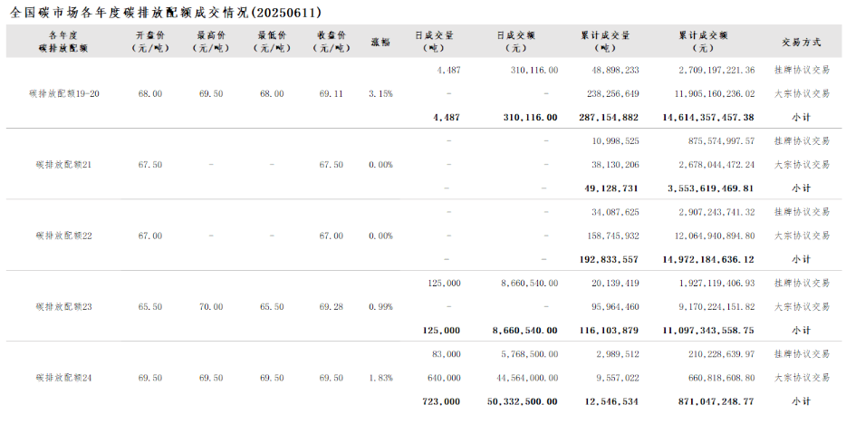Viewport: 846px width, 424px height.
Task: Click the 3.15% change value
Action: 380,93
